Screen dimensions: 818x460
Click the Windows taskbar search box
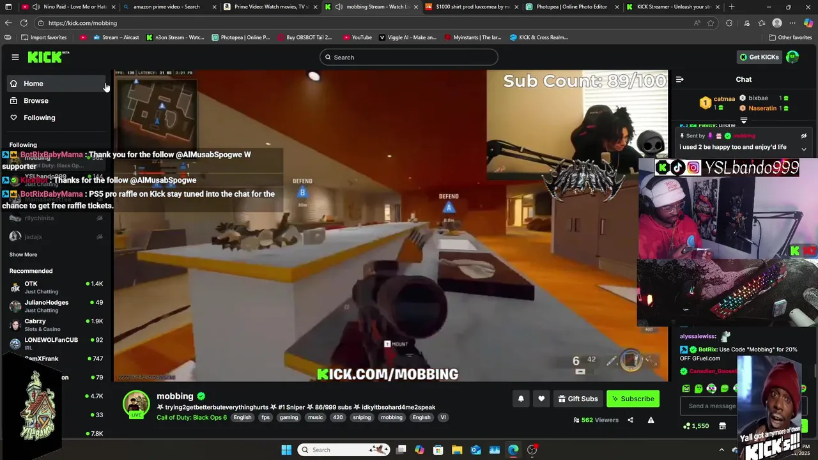[344, 450]
